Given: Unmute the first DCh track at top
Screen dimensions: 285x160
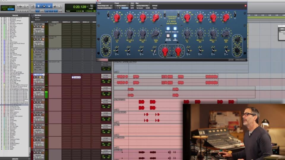Looking at the screenshot, I should point(43,27).
